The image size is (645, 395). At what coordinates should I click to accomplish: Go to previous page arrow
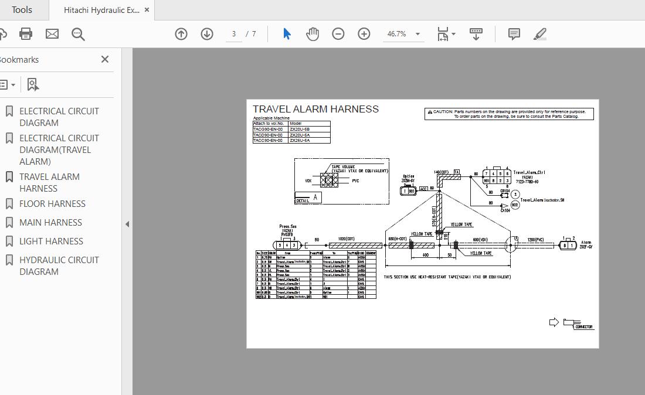pyautogui.click(x=181, y=34)
